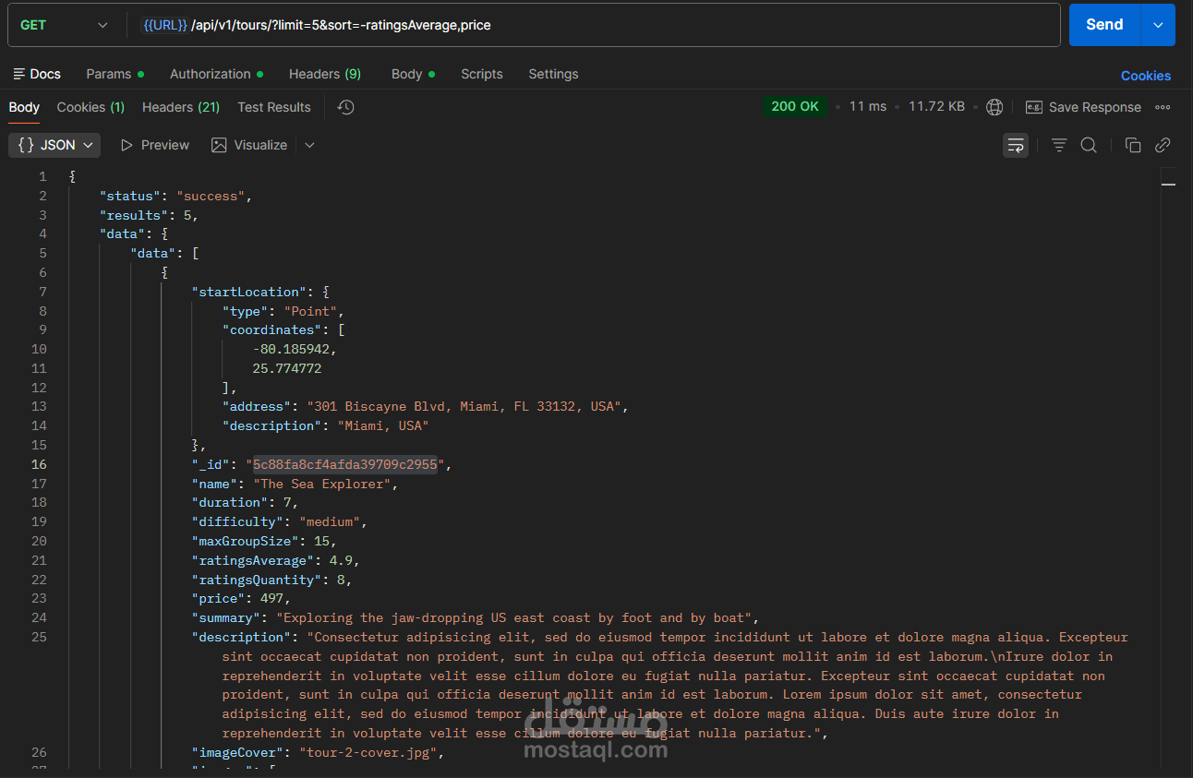Click the 11 ms response time

click(x=868, y=106)
